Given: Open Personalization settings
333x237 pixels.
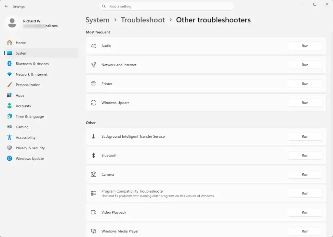Looking at the screenshot, I should (x=41, y=85).
